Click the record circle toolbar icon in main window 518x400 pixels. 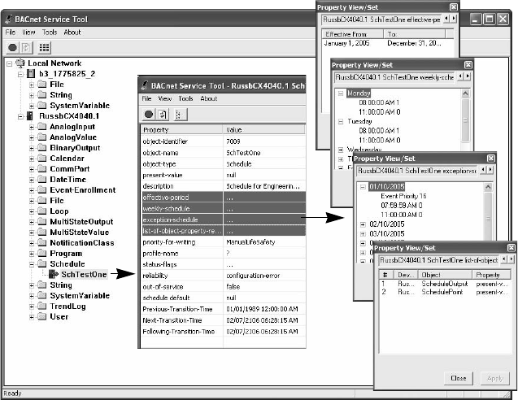coord(12,48)
